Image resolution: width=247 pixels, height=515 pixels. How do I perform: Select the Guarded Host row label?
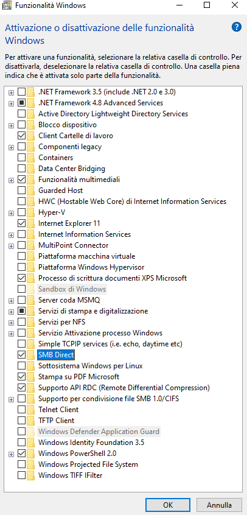point(61,191)
